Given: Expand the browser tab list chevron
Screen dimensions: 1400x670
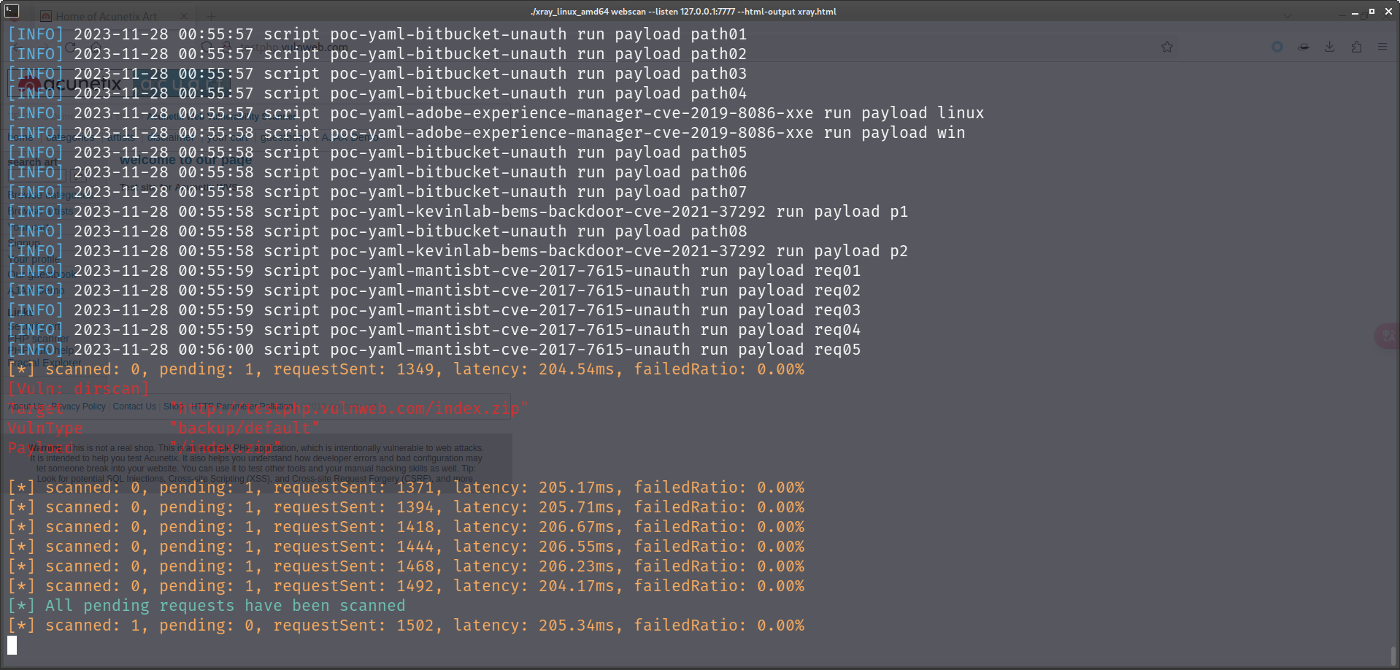Looking at the screenshot, I should point(1288,16).
